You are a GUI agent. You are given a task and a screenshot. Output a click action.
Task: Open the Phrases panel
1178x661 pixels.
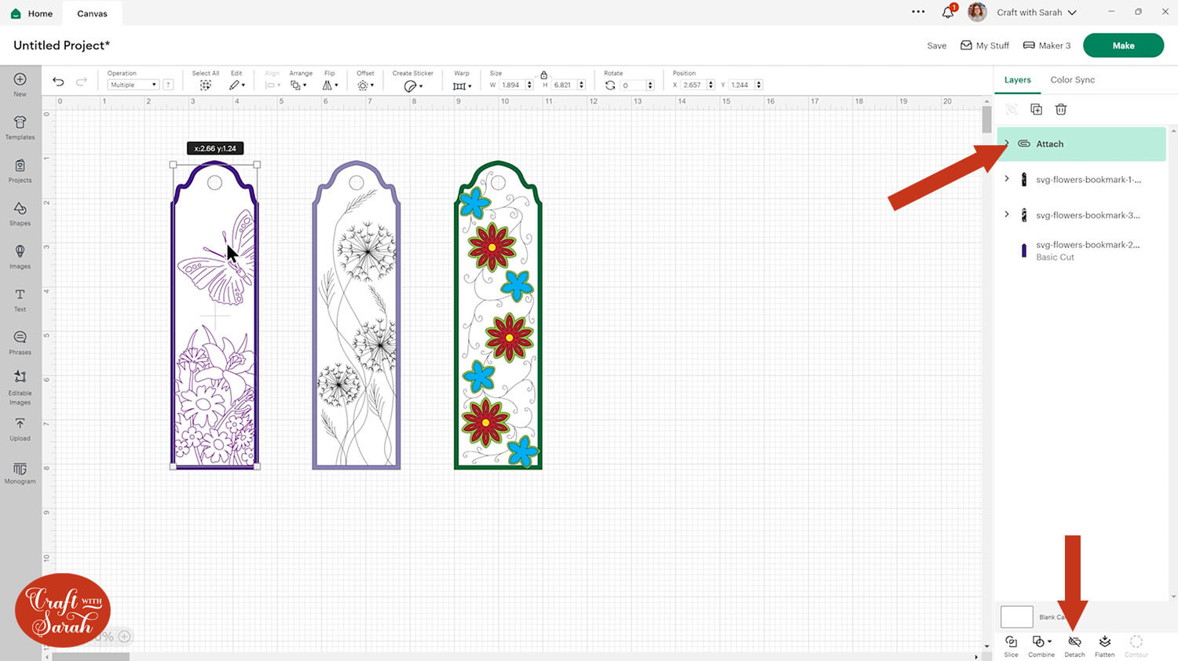coord(20,342)
